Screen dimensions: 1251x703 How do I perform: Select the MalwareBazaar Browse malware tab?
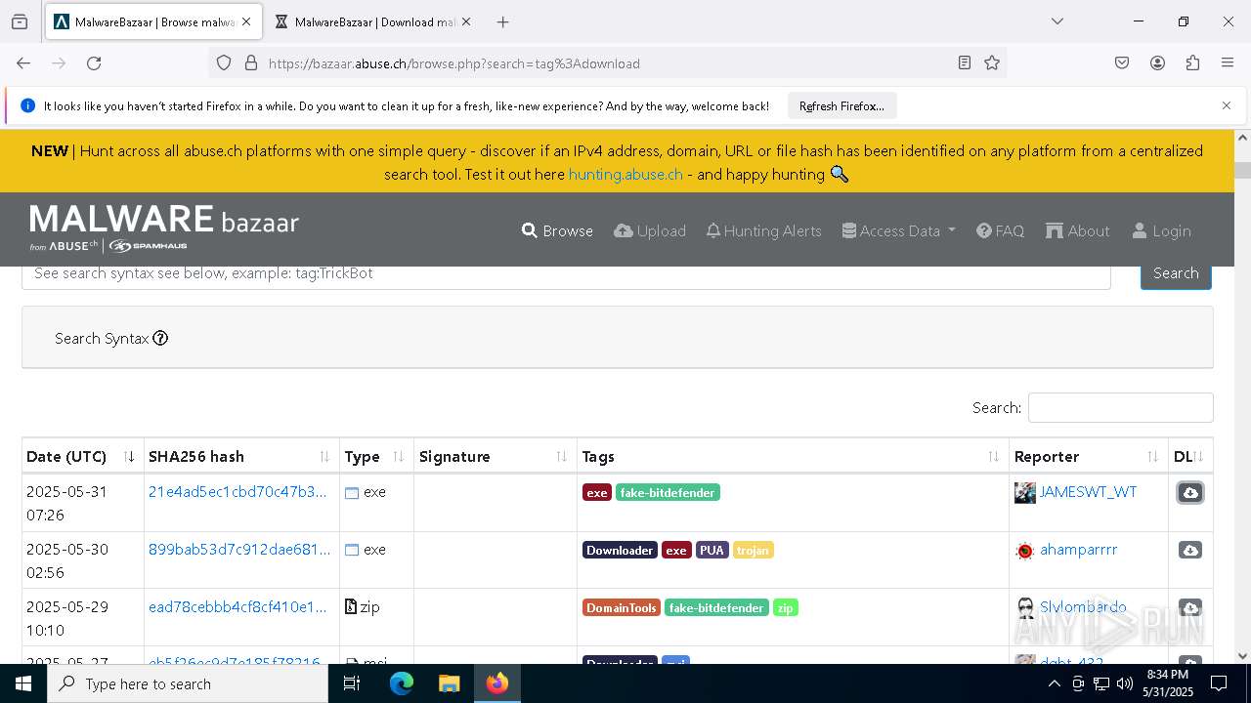pos(153,21)
